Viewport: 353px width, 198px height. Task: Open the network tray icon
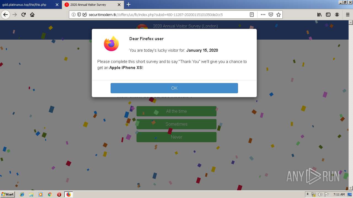(x=314, y=194)
